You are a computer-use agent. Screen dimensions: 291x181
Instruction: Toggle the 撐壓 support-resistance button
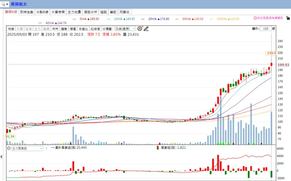(73, 29)
